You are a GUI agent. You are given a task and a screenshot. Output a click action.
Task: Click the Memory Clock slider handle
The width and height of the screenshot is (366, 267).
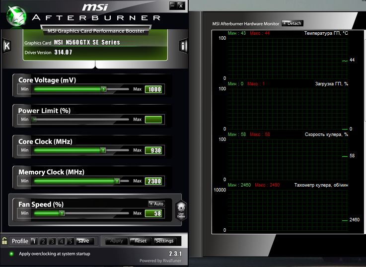click(x=117, y=181)
